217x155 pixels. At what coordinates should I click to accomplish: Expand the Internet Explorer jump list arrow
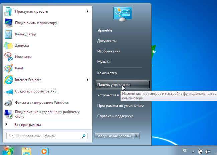point(87,80)
